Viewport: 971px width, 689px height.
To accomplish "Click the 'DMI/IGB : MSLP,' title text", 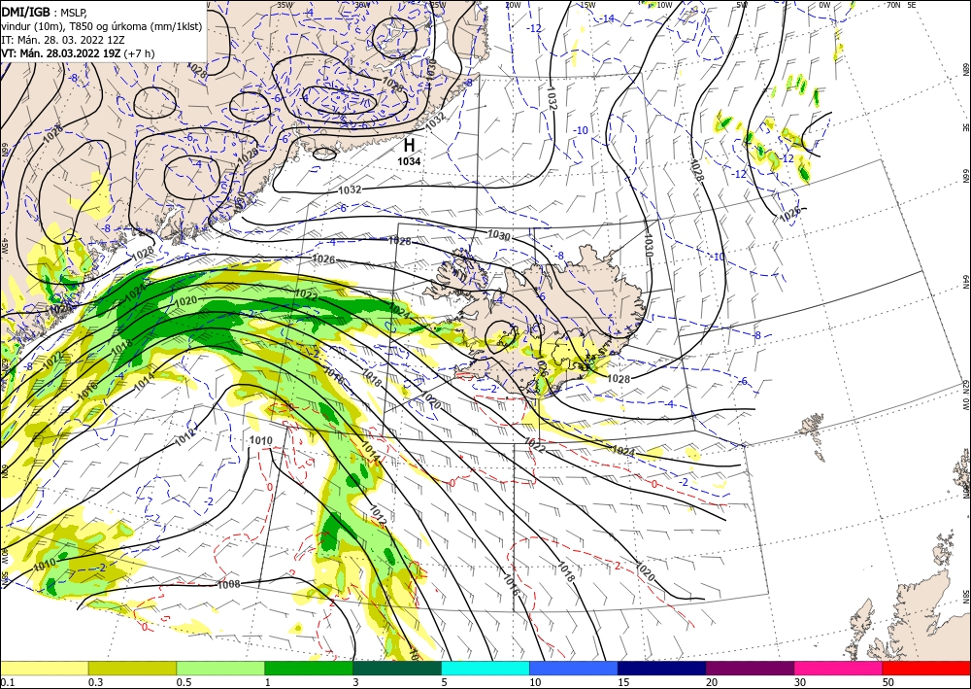I will coord(44,13).
